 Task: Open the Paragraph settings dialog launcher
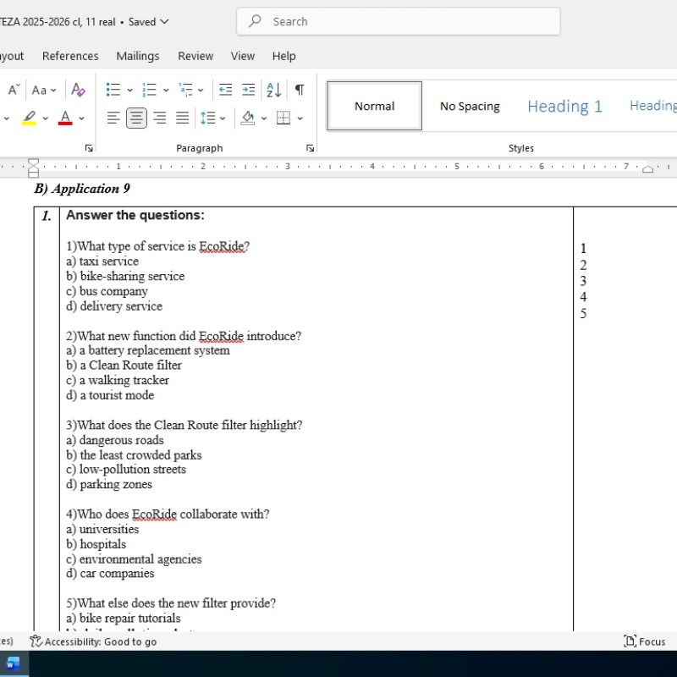309,147
